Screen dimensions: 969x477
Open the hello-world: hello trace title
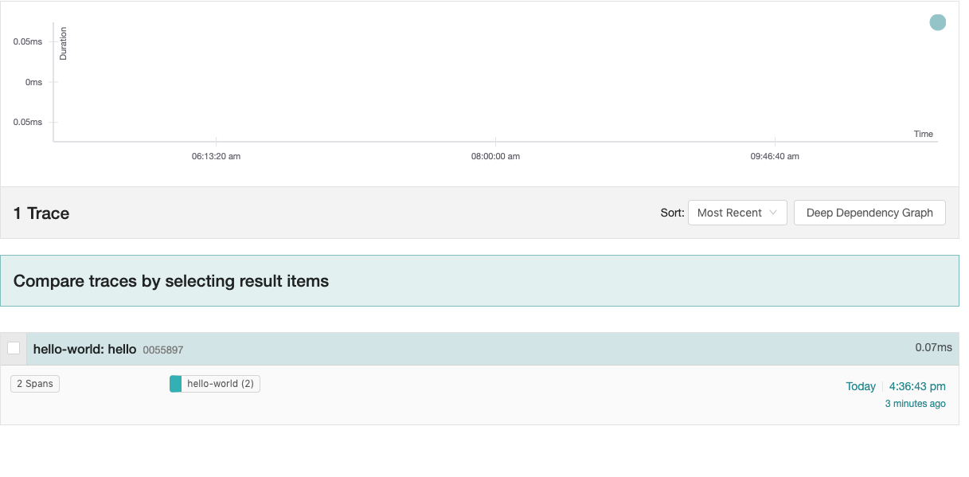click(85, 349)
